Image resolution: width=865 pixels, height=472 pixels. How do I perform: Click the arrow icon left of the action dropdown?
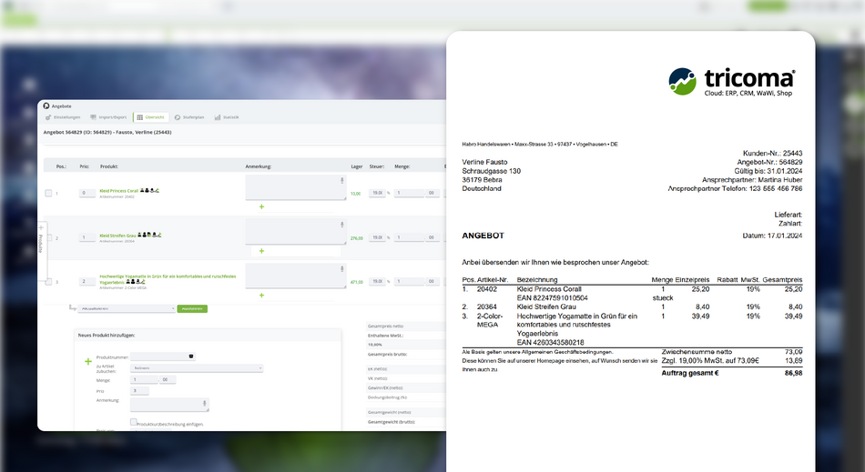point(72,308)
